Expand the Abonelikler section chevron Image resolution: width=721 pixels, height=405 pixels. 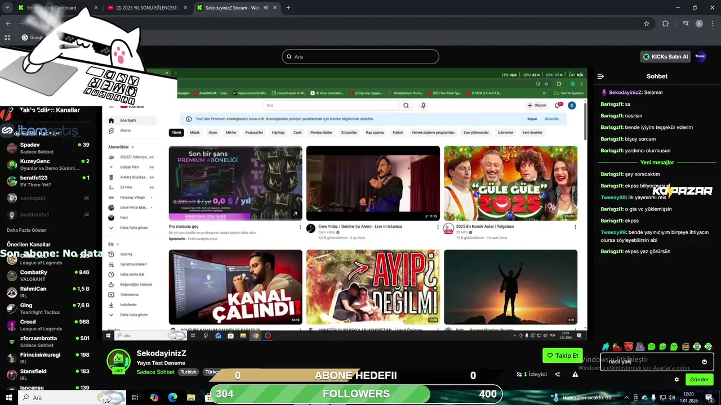(133, 147)
